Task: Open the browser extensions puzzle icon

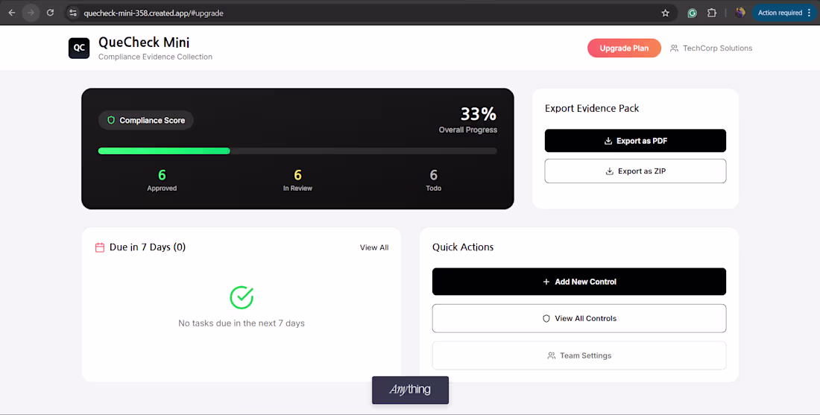Action: coord(712,13)
